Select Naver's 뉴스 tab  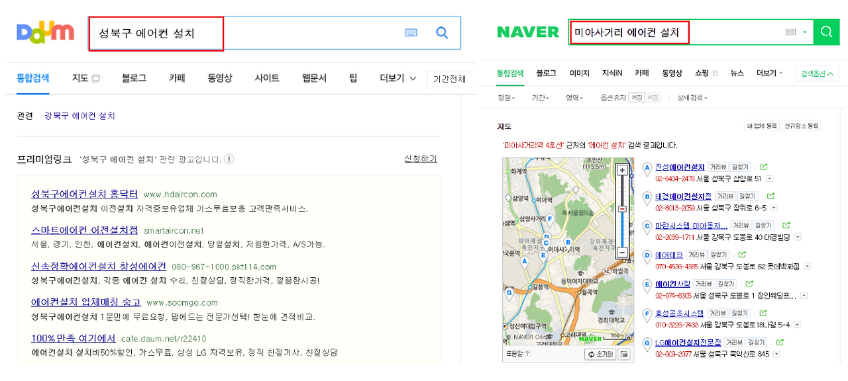point(737,73)
